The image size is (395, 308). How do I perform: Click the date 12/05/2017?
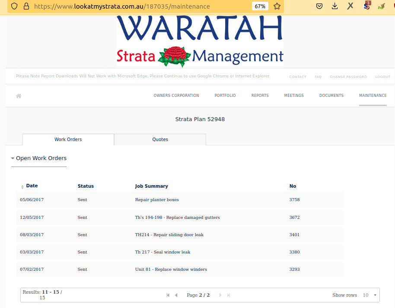32,218
